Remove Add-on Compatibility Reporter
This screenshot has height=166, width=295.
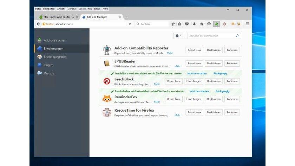tap(232, 50)
